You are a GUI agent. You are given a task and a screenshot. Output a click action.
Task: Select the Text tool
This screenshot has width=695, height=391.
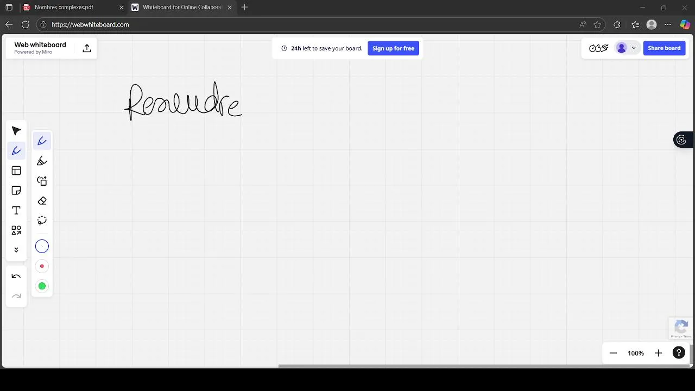(16, 211)
